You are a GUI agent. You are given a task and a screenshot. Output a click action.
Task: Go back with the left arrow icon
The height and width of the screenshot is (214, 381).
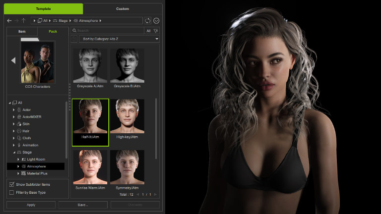pyautogui.click(x=9, y=21)
